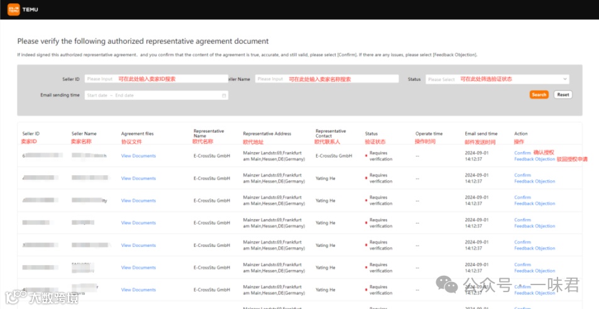Viewport: 599px width, 309px height.
Task: Focus the Seller ID search input
Action: pos(157,79)
